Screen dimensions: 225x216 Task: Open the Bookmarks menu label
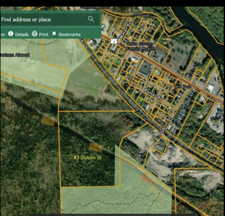coord(70,35)
